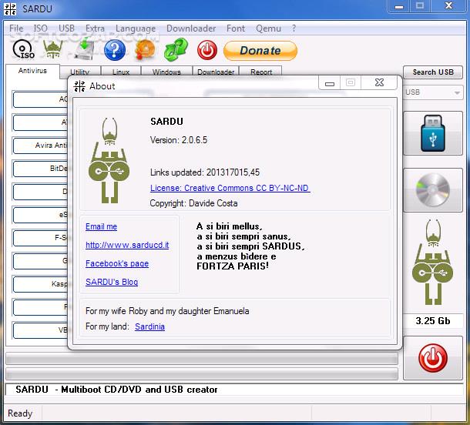Click the lower progress bar
470x425 pixels.
(202, 374)
